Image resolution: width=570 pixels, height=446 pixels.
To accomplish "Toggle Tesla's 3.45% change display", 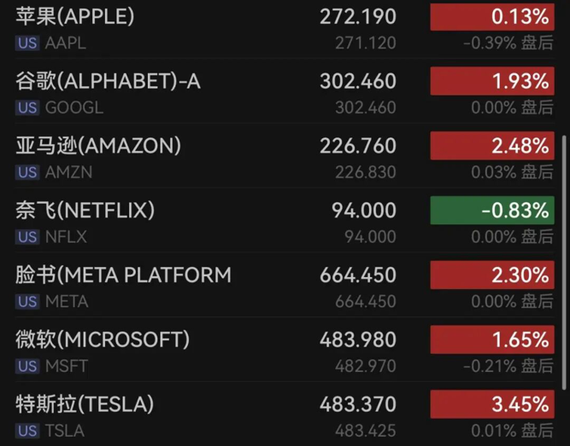I will pyautogui.click(x=491, y=404).
